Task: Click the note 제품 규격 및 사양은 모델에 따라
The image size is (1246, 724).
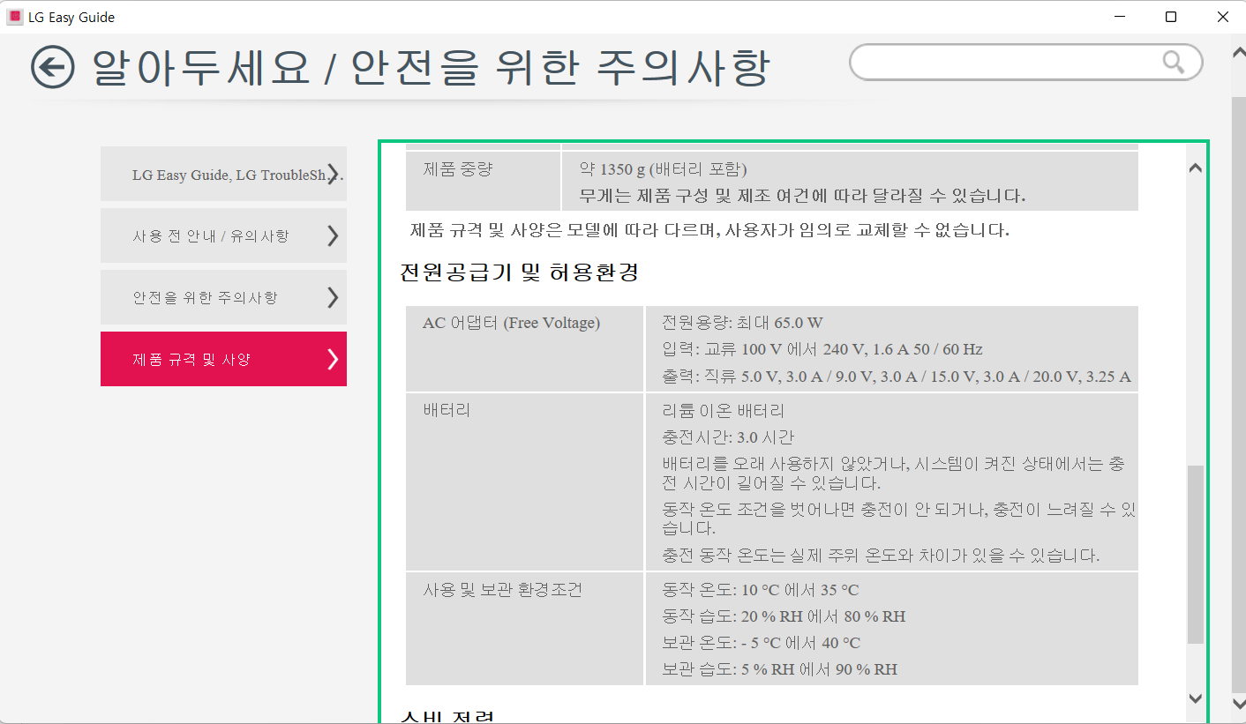Action: 709,231
